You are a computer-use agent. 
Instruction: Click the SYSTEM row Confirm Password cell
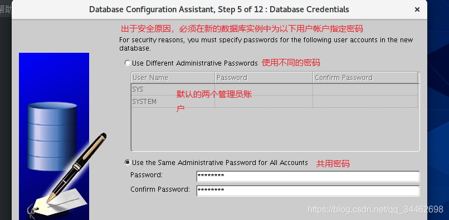pos(365,102)
